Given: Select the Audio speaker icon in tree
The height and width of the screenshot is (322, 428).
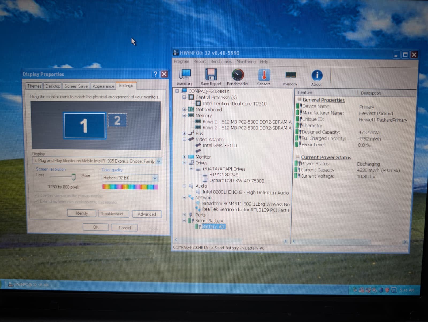Looking at the screenshot, I should tap(191, 186).
